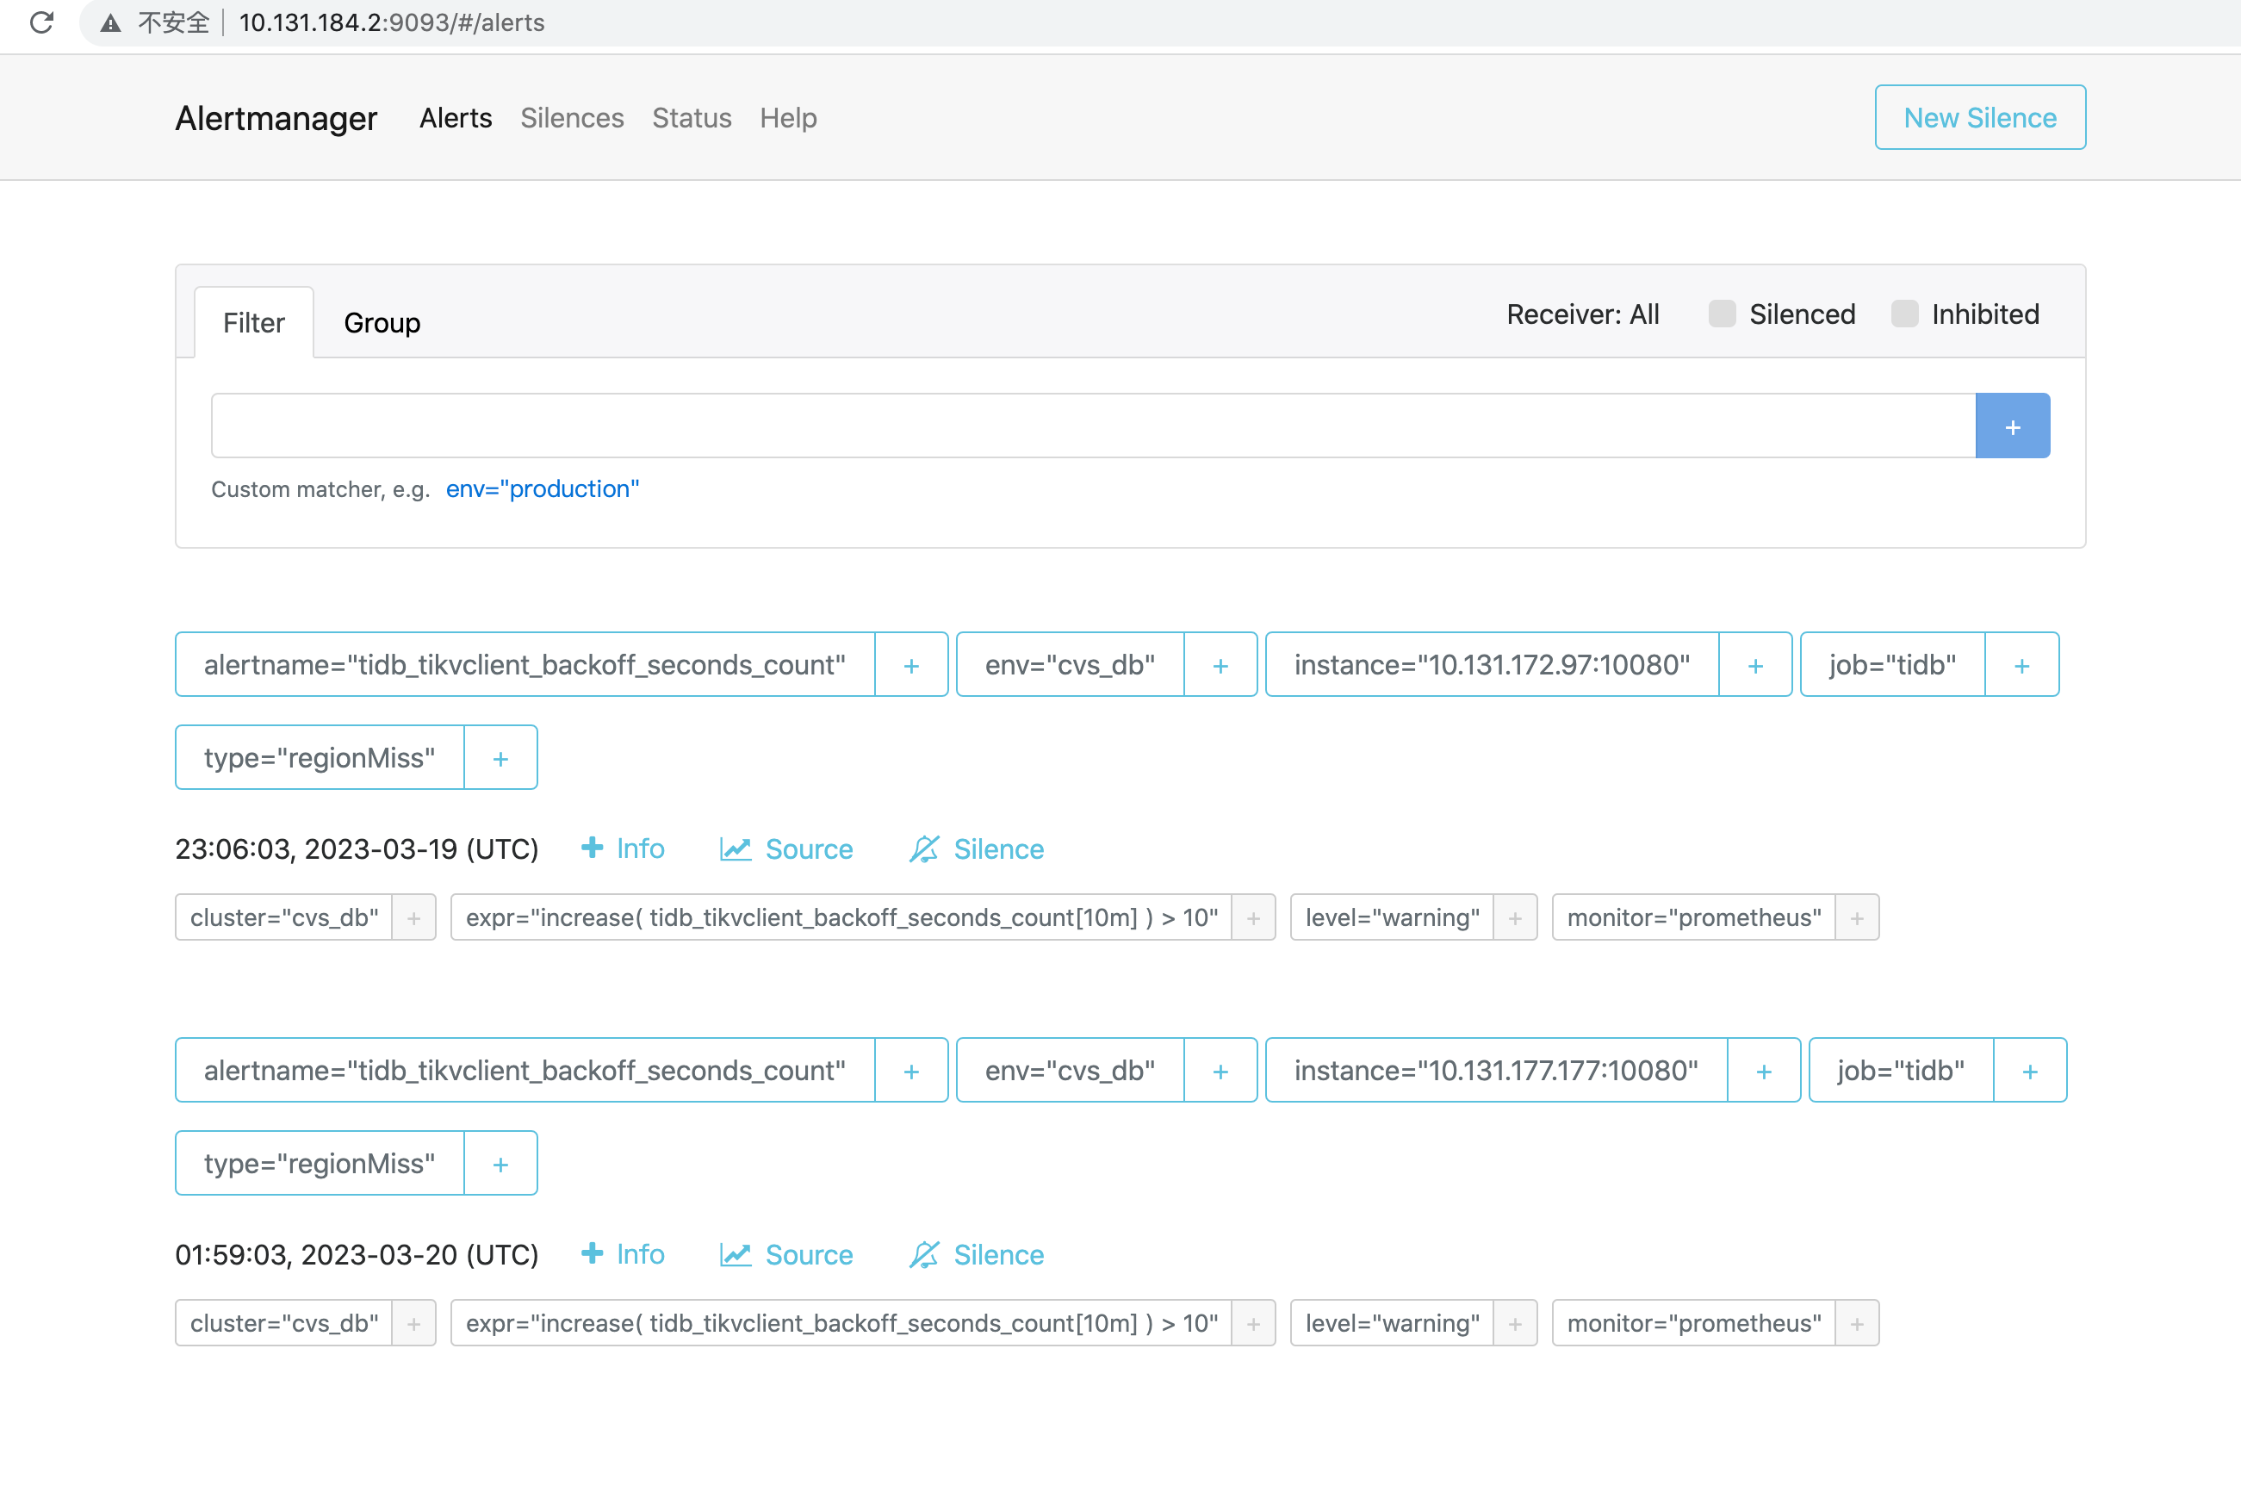Open the Silences navigation item

click(x=572, y=118)
